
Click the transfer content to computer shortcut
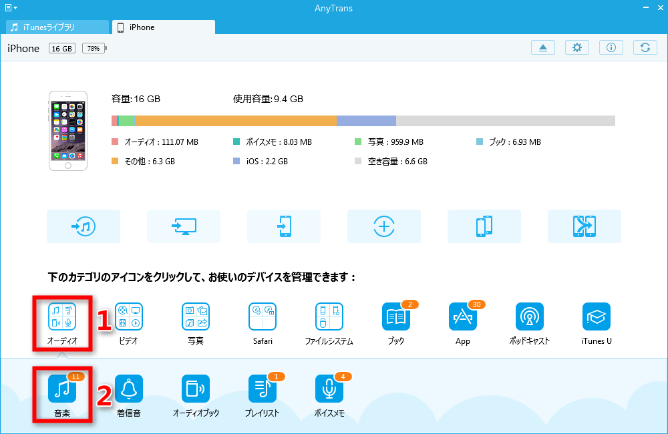[x=184, y=226]
